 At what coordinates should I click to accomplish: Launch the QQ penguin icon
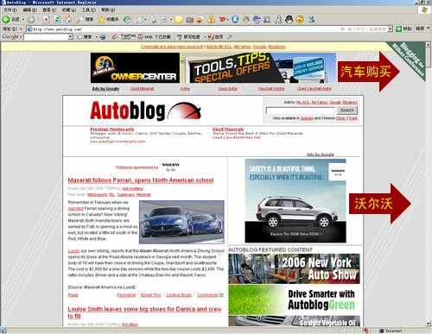(289, 19)
